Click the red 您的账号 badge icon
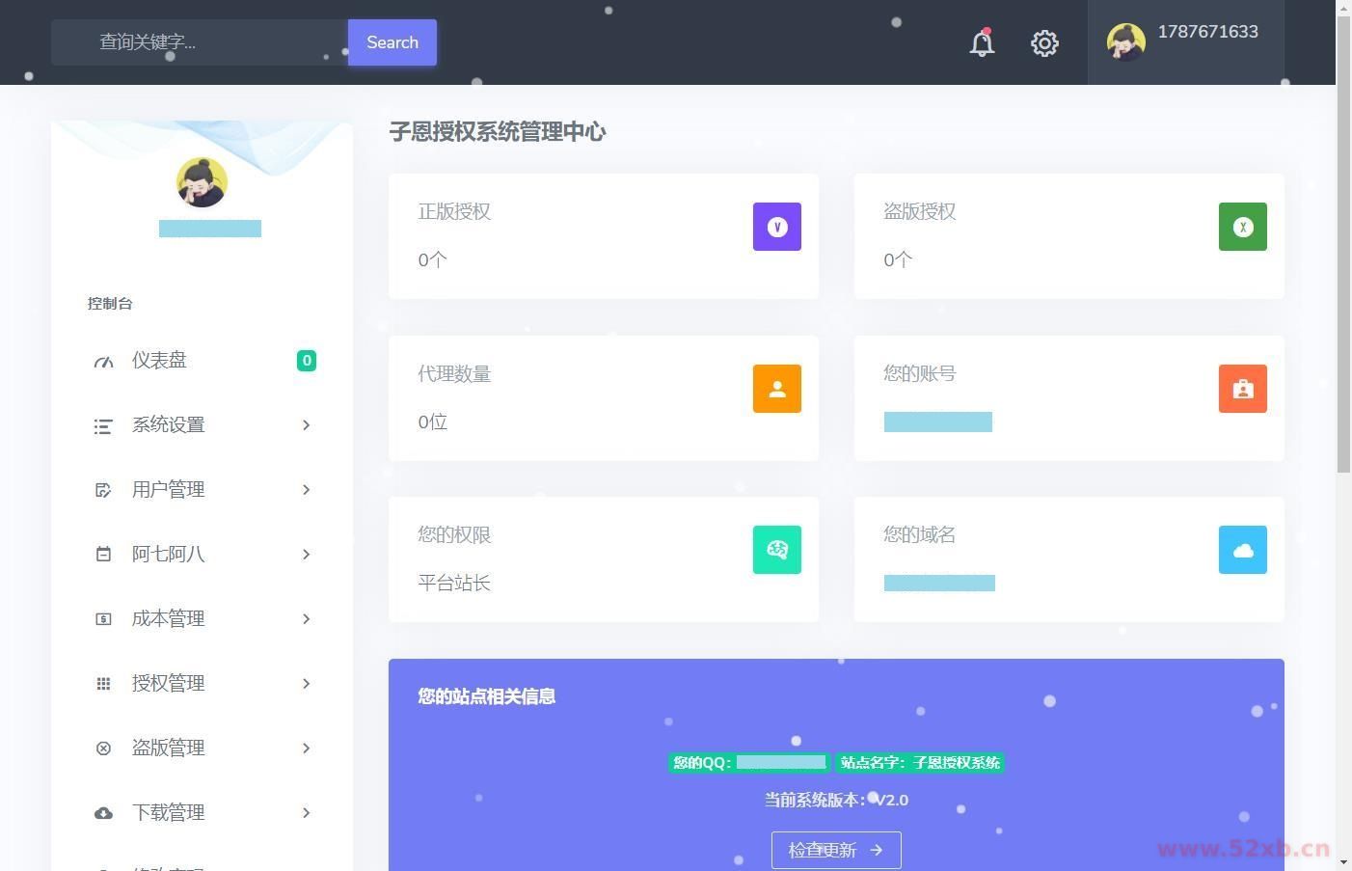The width and height of the screenshot is (1352, 871). [1242, 389]
